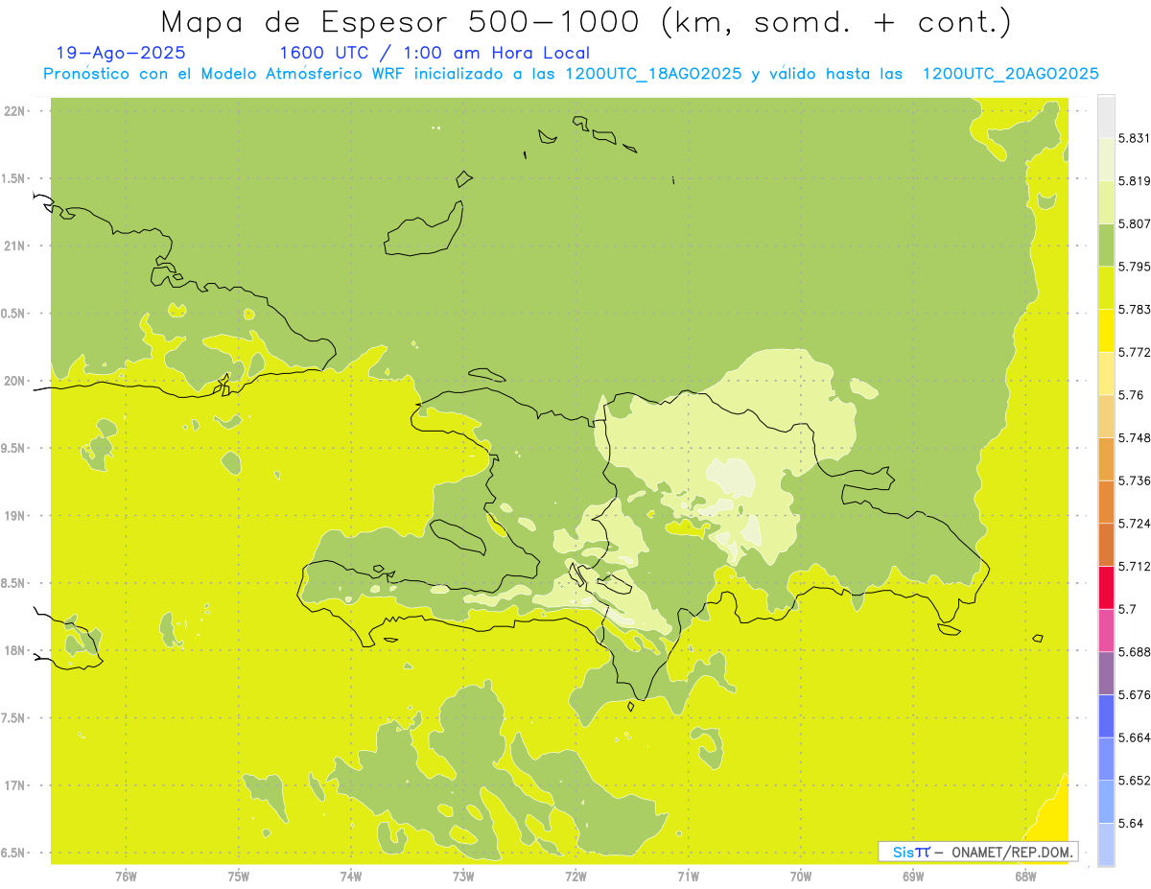Click the legend value 5.652
Screen dimensions: 1151x889
(1134, 781)
